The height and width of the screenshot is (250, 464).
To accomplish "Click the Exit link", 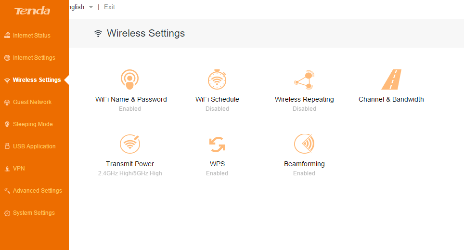I will tap(109, 7).
